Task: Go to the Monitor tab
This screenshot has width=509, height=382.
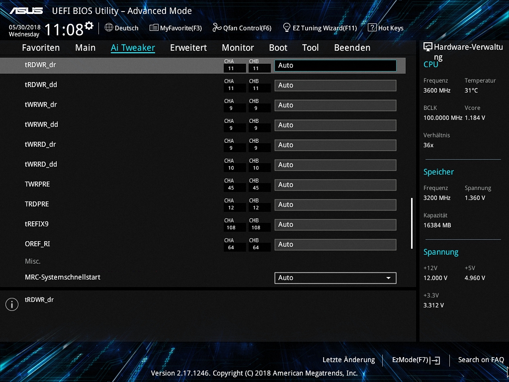Action: (x=238, y=48)
